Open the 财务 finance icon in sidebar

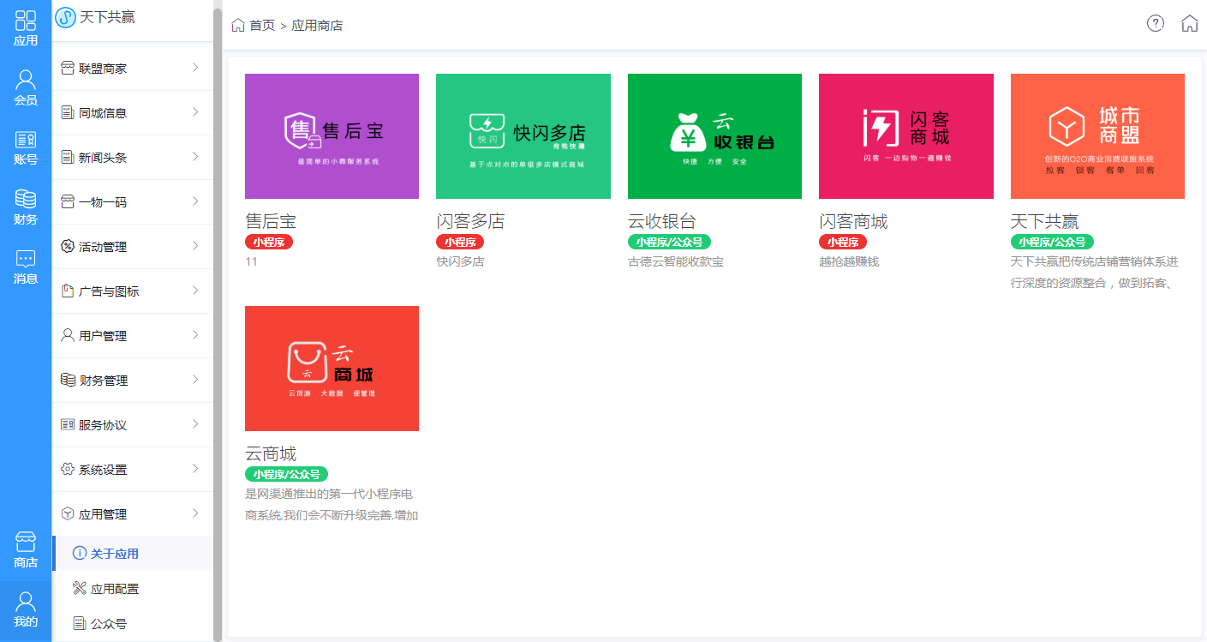pos(26,199)
